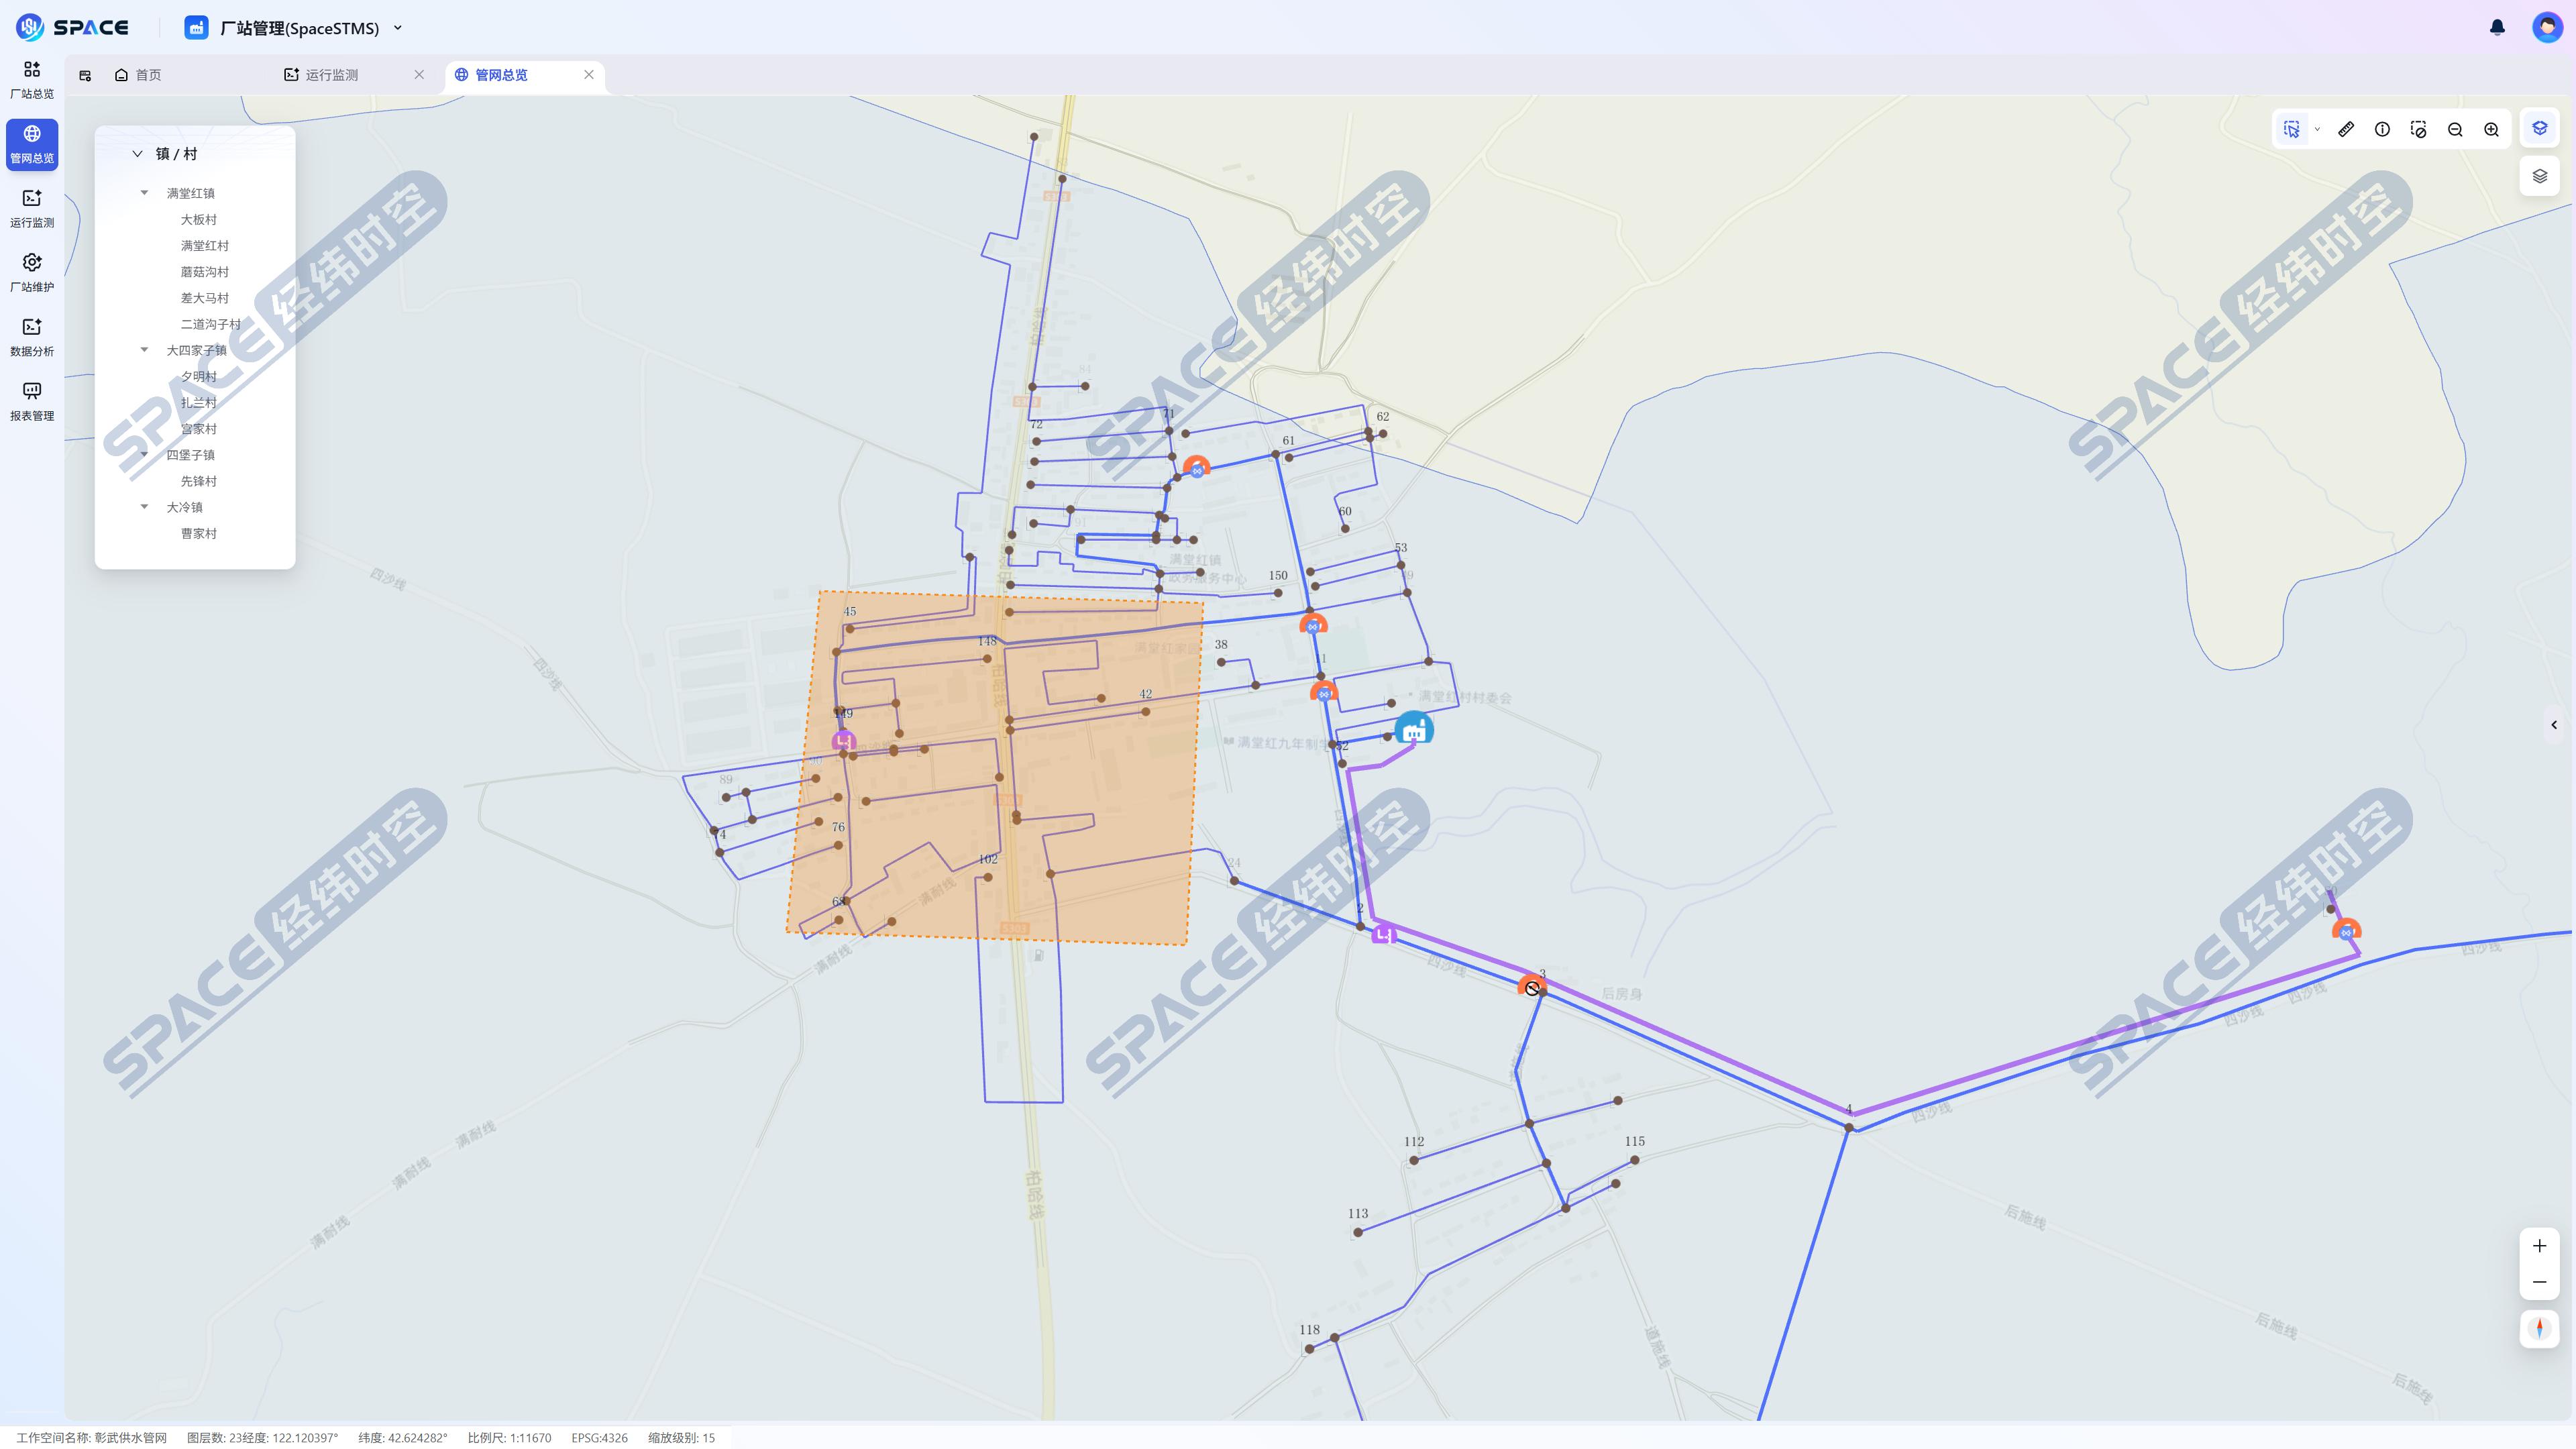Viewport: 2576px width, 1449px height.
Task: Open the selection tool dropdown arrow
Action: 2316,129
